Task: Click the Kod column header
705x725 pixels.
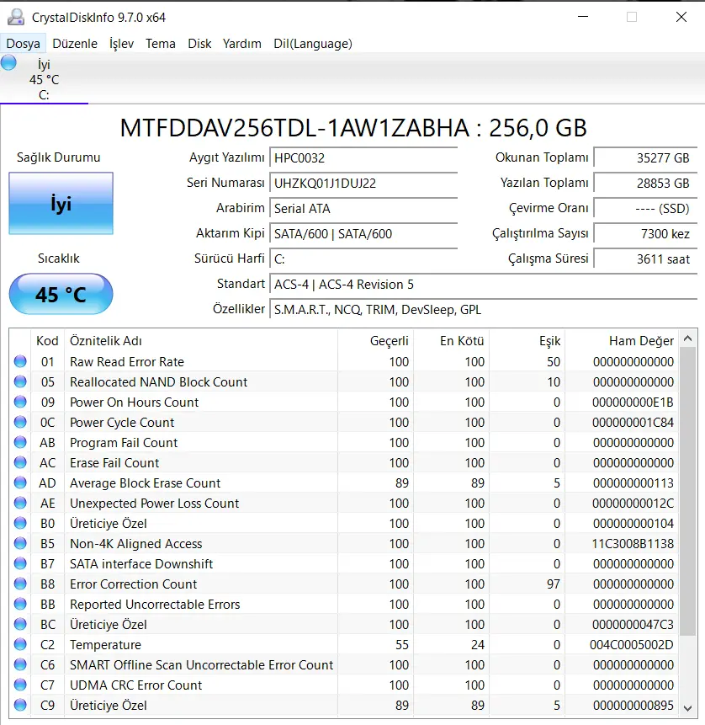Action: (47, 341)
